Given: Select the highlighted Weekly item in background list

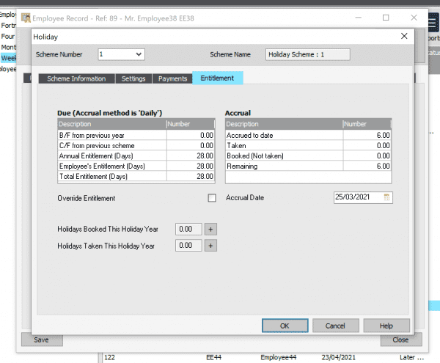Looking at the screenshot, I should (x=8, y=58).
